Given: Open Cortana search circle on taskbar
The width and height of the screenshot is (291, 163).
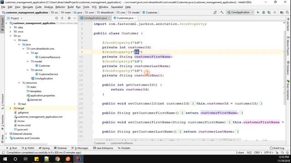Looking at the screenshot, I should 15,159.
